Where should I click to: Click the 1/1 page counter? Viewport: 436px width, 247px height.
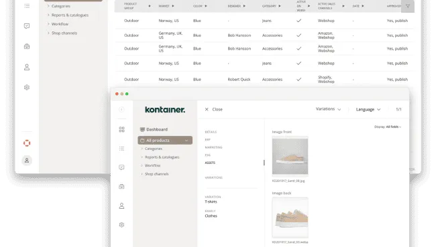398,109
